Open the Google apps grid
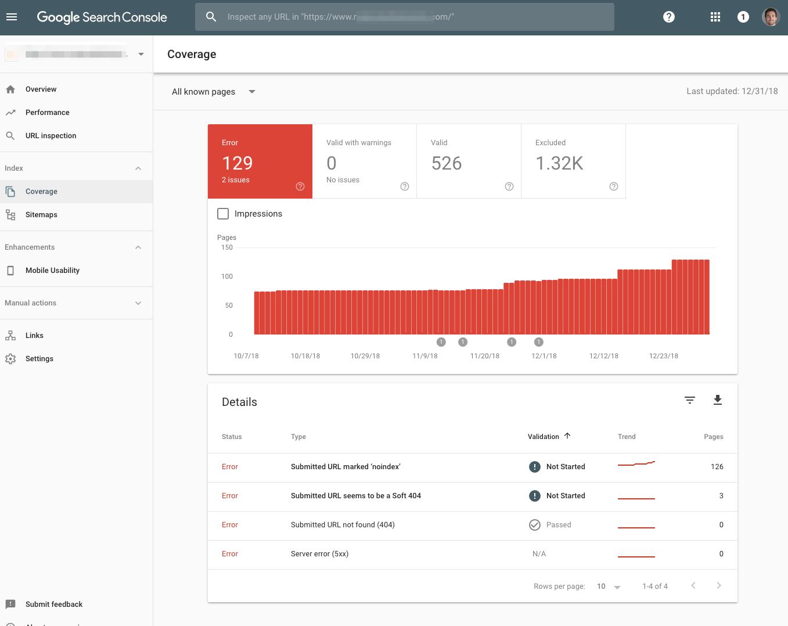Screen dimensions: 788x626 pos(715,17)
